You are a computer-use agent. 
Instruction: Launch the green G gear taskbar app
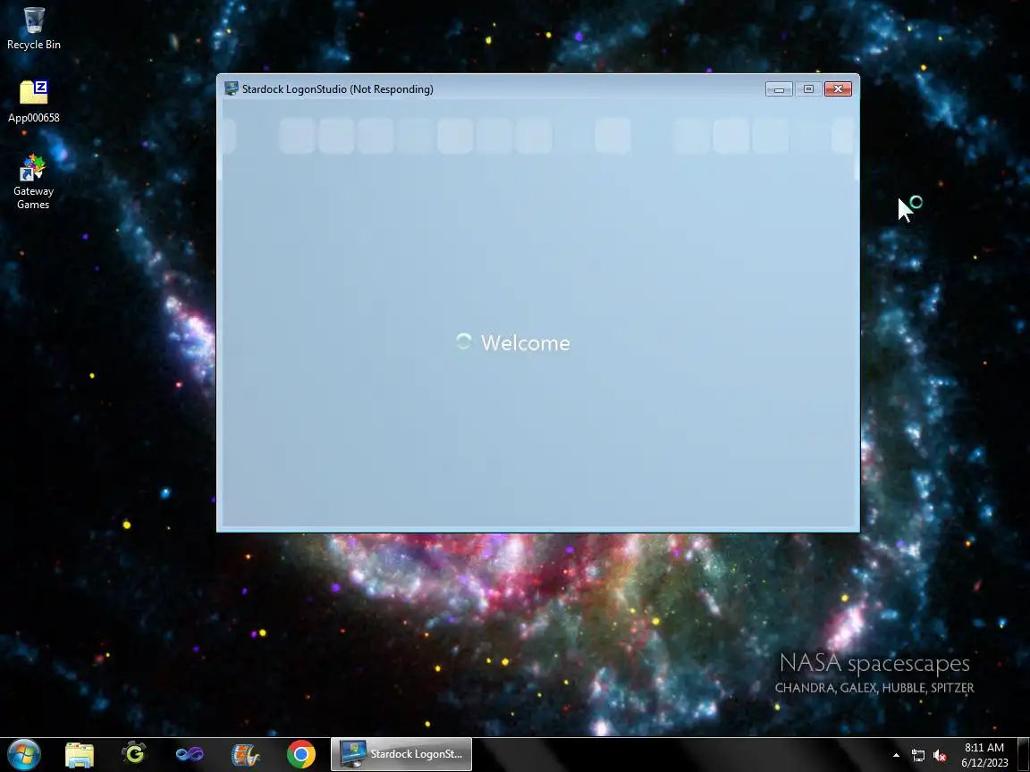[134, 754]
